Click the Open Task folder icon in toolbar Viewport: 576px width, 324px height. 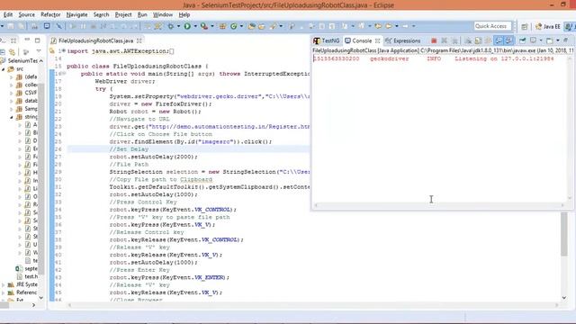coord(262,26)
